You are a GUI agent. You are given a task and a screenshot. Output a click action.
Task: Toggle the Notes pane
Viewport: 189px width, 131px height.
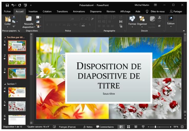88,127
